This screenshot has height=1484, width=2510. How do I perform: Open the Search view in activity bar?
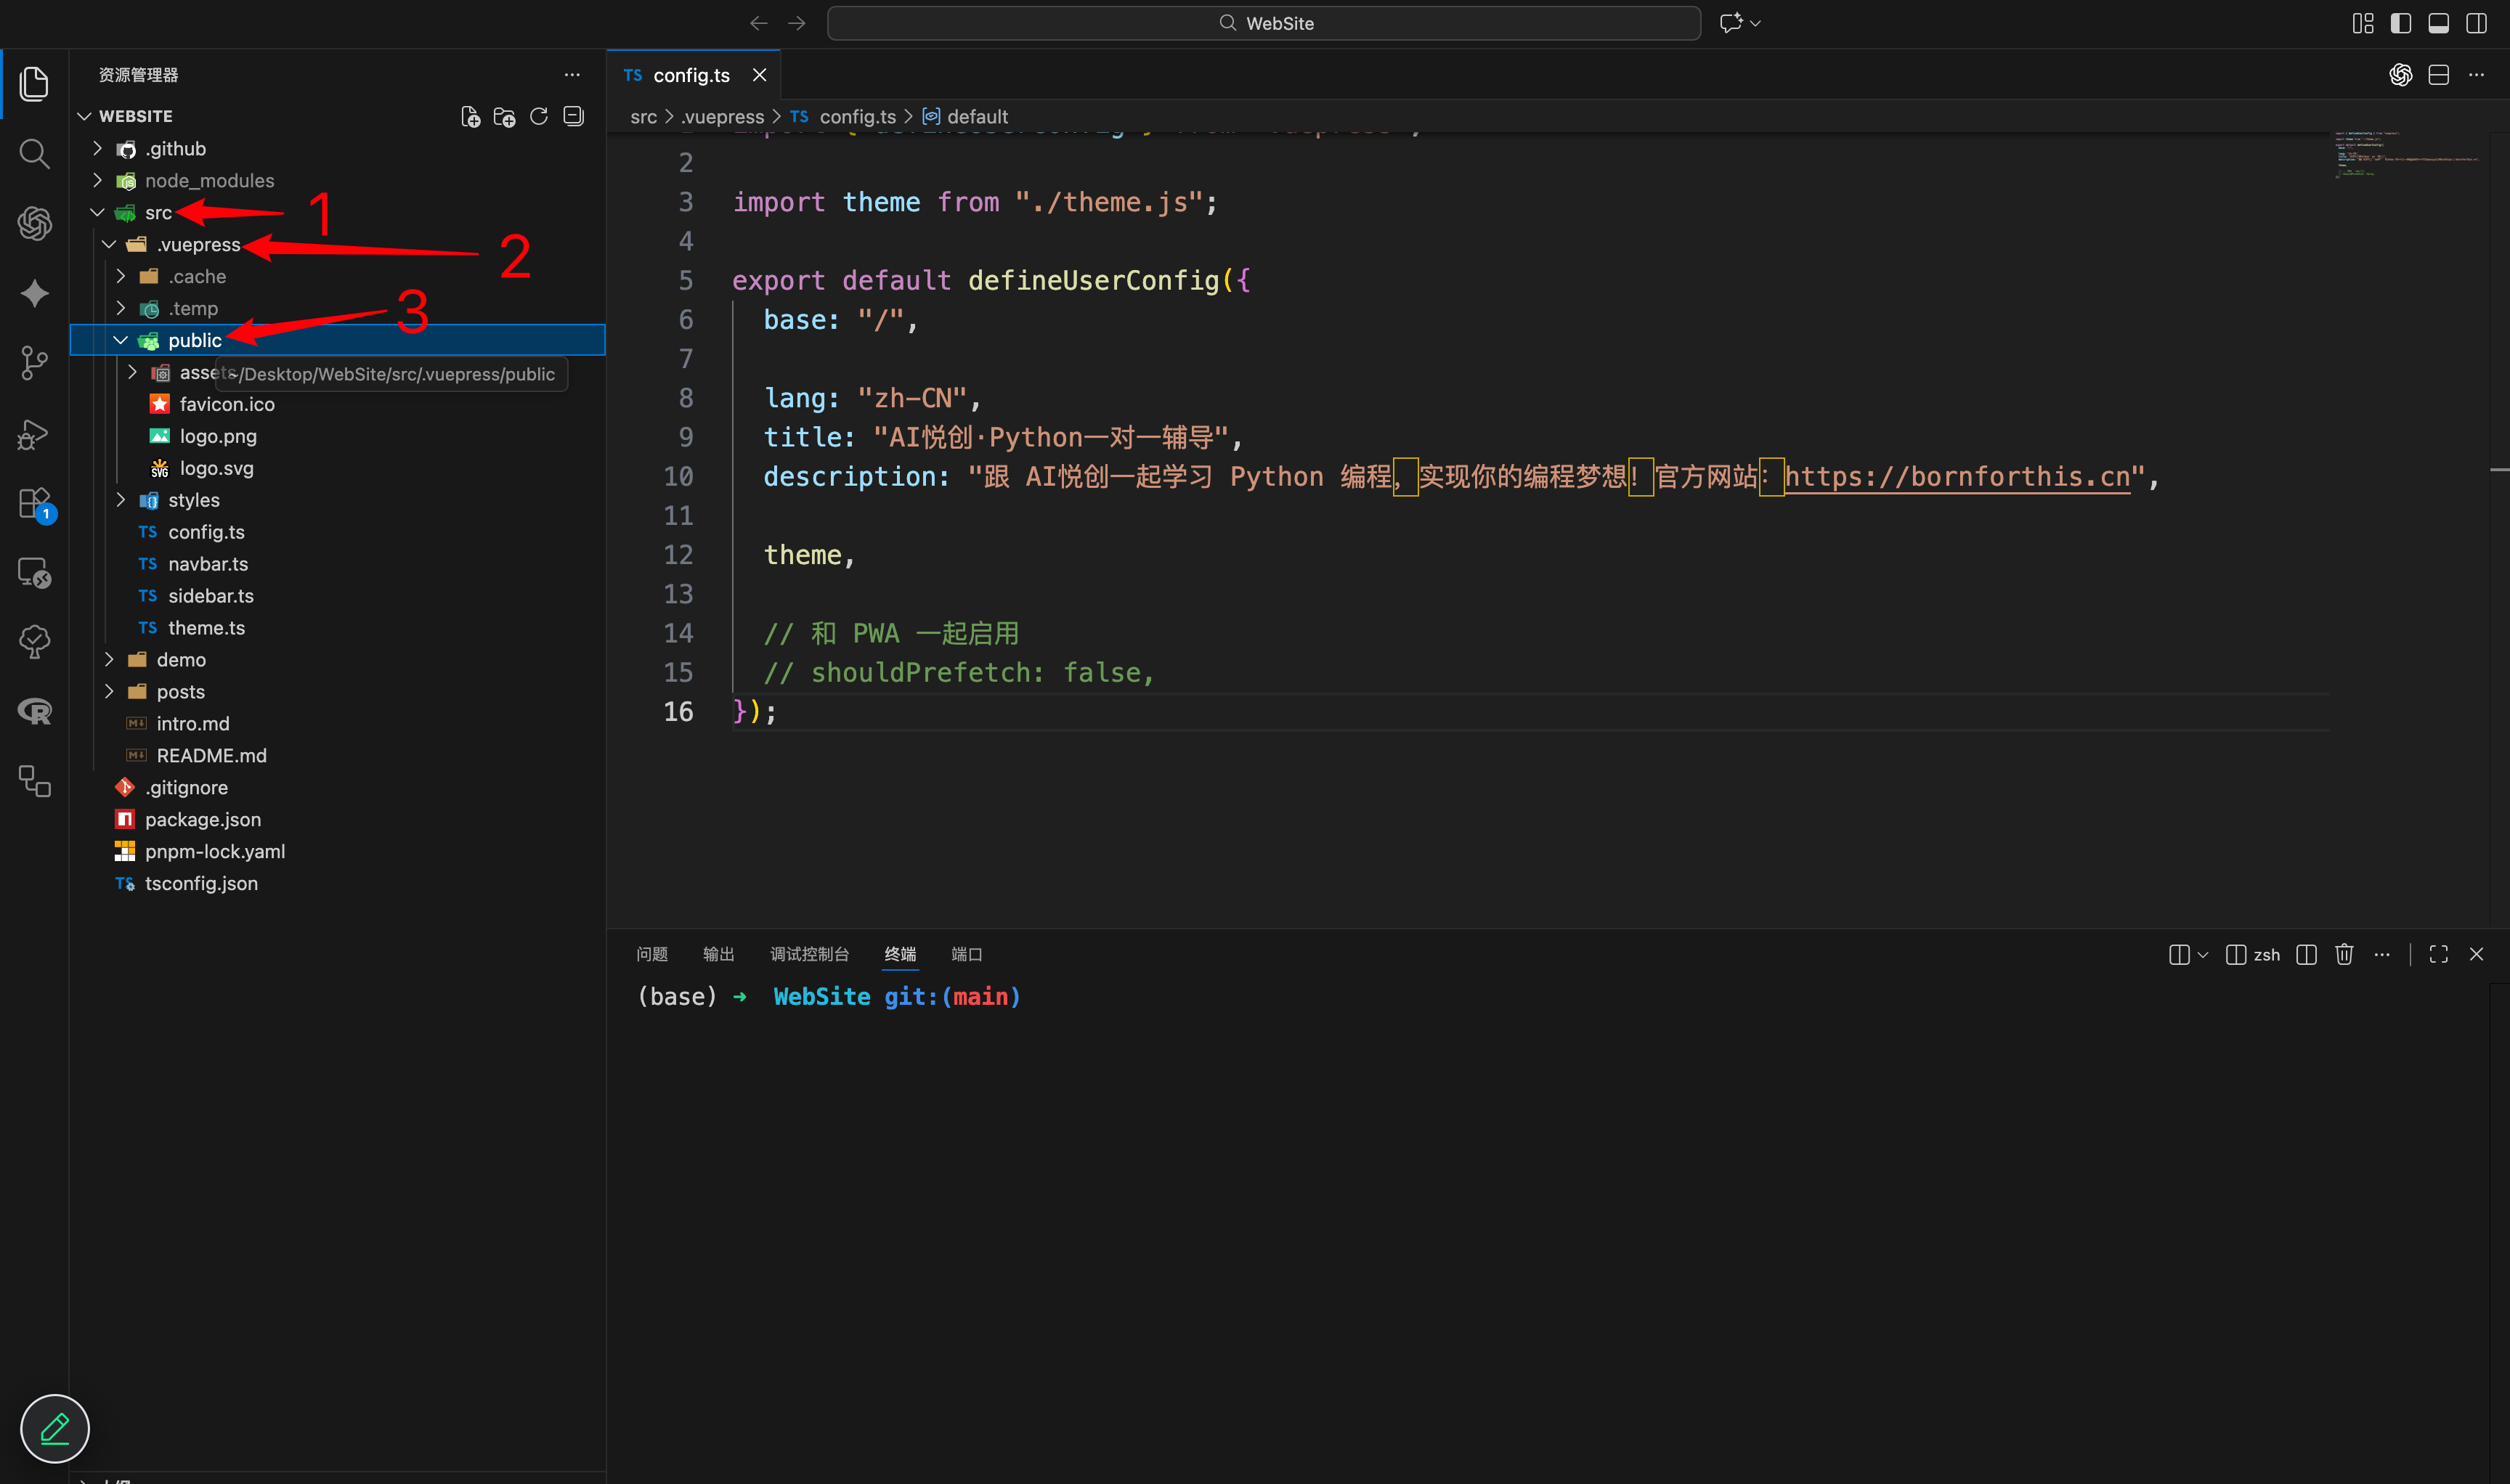34,153
